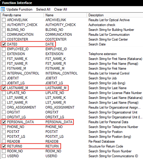Check the JOBTXT_LG checkbox

click(x=4, y=83)
